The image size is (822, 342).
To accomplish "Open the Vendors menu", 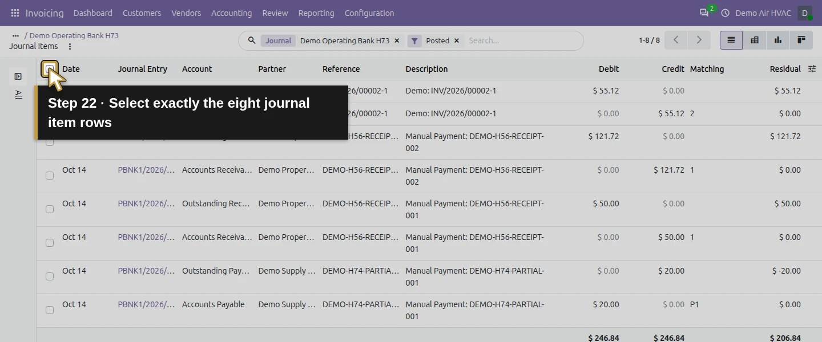I will 186,13.
